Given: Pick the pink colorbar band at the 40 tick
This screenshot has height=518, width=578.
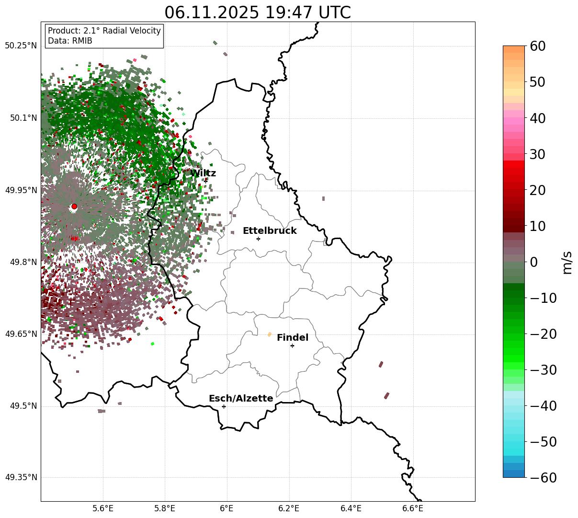Looking at the screenshot, I should (x=514, y=121).
